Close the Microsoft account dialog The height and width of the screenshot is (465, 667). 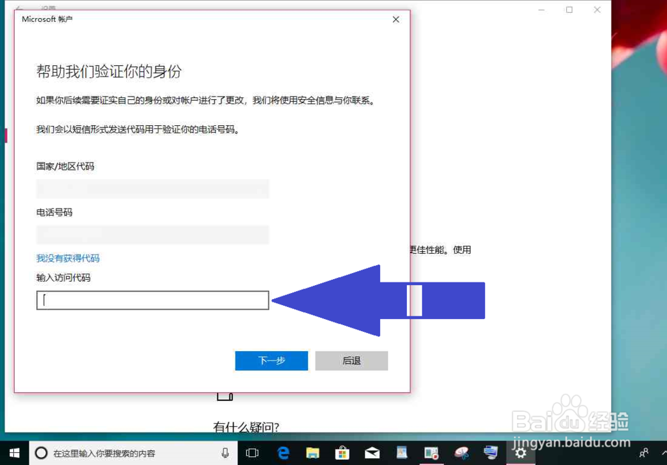[x=396, y=19]
